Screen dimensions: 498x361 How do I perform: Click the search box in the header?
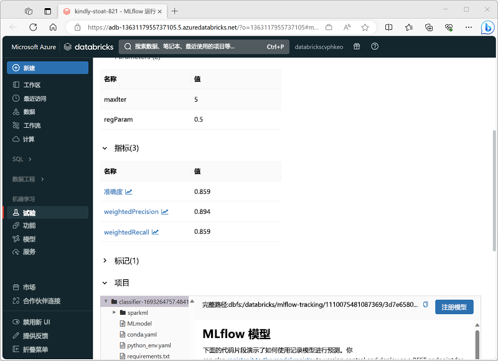tap(204, 47)
